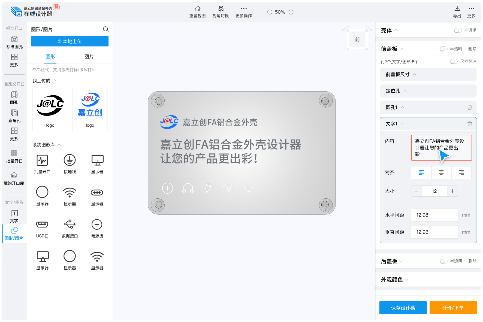Screen dimensions: 483x322
Task: Click the 水平间距 input field
Action: click(434, 215)
